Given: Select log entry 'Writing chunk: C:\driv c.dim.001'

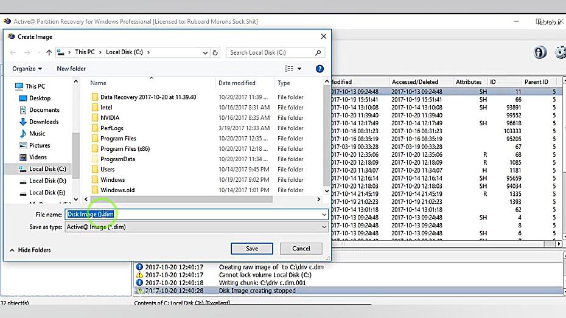Looking at the screenshot, I should click(x=348, y=283).
